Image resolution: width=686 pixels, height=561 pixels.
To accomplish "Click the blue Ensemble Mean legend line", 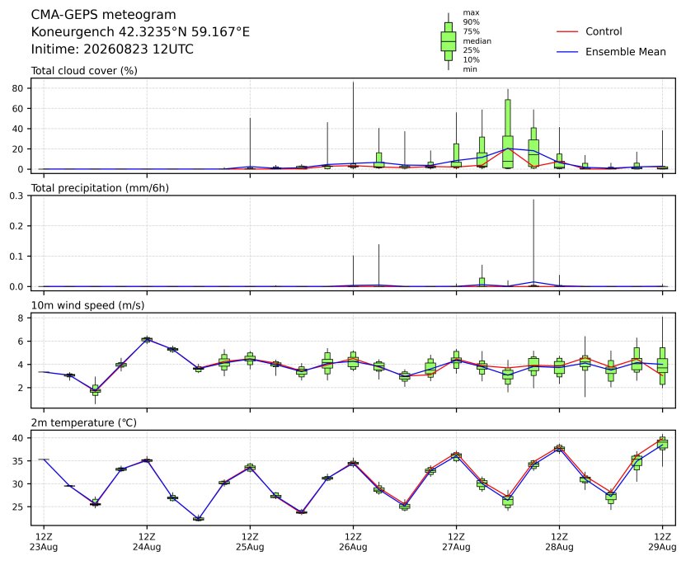I will click(567, 52).
